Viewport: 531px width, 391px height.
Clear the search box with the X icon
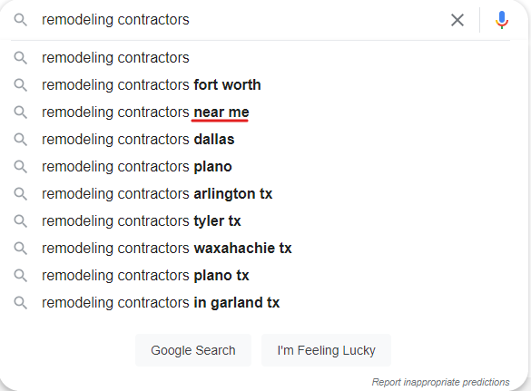[x=457, y=20]
